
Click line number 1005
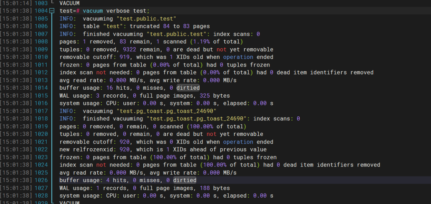tap(41, 19)
